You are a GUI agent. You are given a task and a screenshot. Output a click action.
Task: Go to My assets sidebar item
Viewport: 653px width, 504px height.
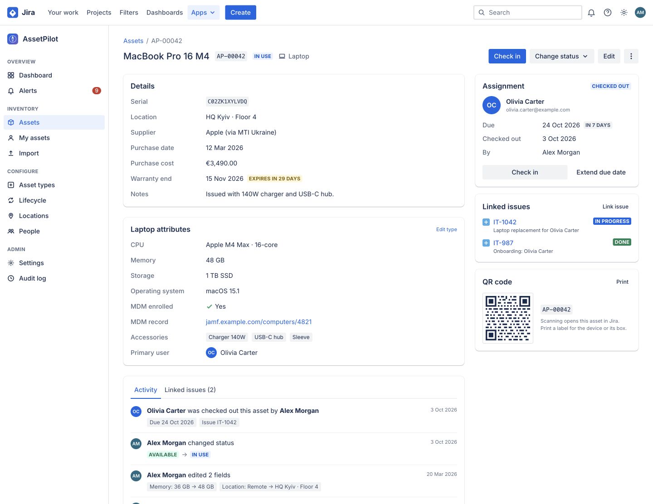(54, 138)
